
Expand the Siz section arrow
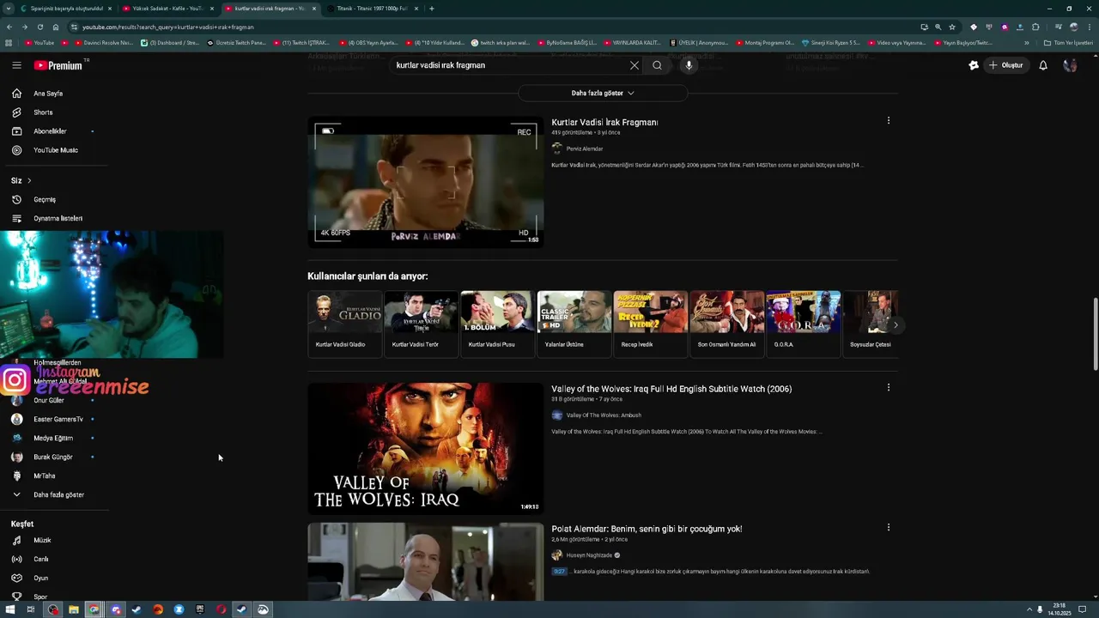coord(29,180)
